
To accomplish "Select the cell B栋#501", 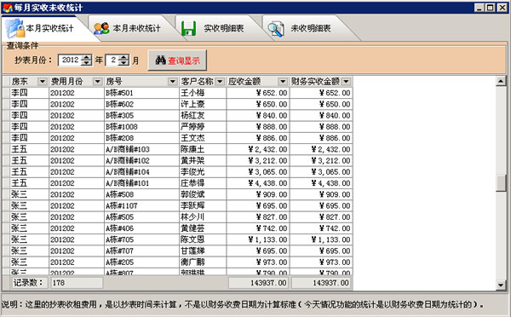I will tap(141, 93).
